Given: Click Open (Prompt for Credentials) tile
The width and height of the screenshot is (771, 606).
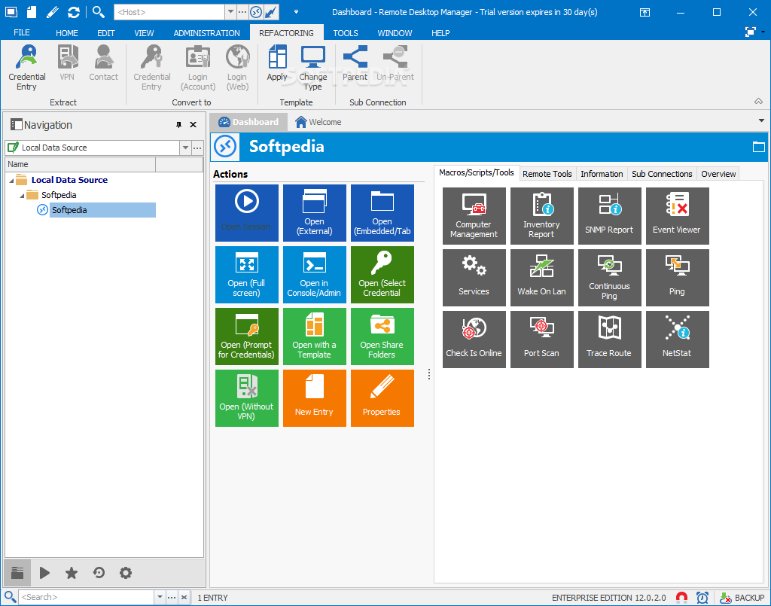Looking at the screenshot, I should pos(247,336).
